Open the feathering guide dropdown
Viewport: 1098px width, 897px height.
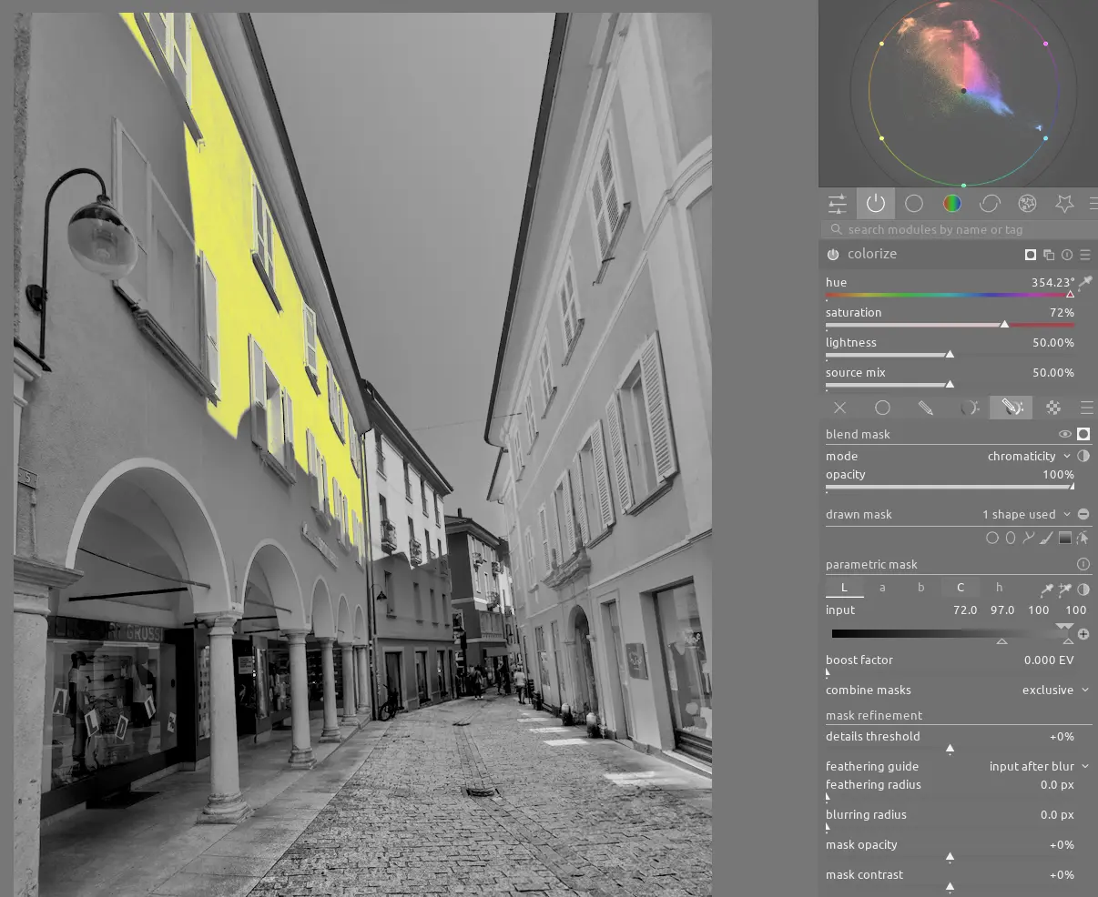(1038, 767)
